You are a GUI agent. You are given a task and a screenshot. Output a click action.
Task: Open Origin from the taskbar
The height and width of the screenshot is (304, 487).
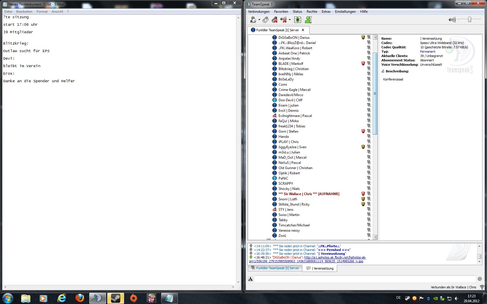[133, 298]
